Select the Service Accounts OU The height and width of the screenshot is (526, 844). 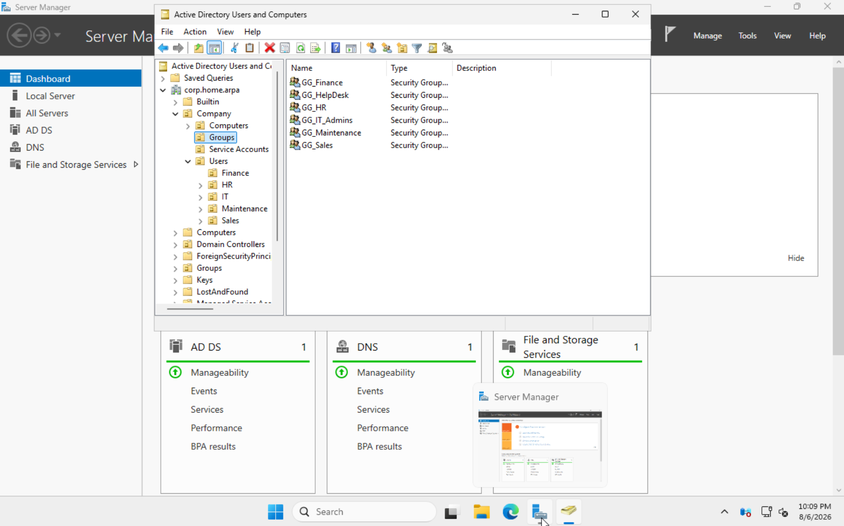(238, 149)
